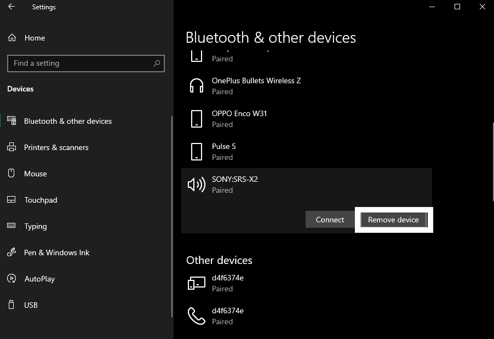Click the Typing keyboard icon
This screenshot has height=339, width=494.
[12, 226]
